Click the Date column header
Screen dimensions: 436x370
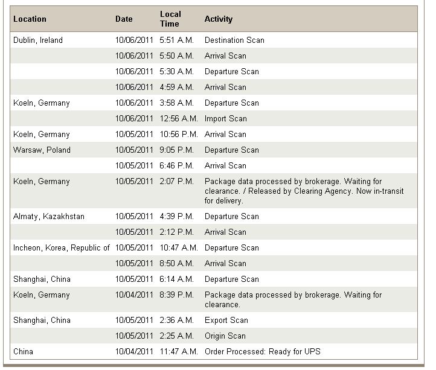[x=124, y=19]
